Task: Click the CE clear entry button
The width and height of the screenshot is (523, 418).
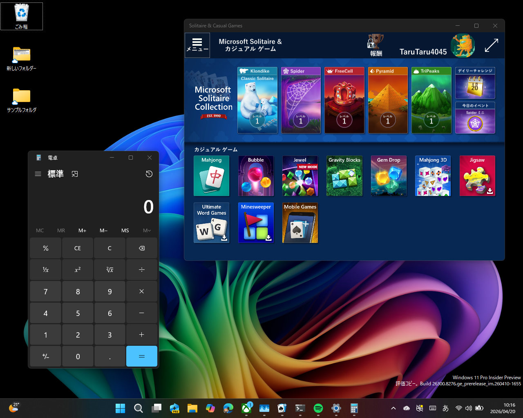Action: (77, 248)
